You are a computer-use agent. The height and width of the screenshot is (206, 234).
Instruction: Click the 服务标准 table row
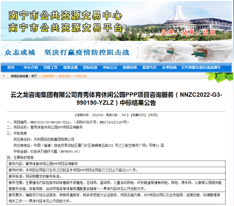(x=116, y=176)
